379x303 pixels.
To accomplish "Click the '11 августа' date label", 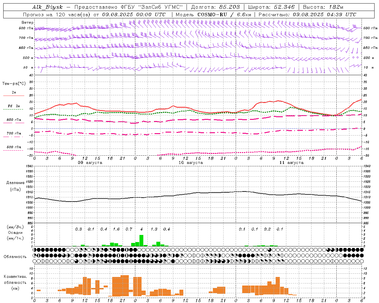I will pyautogui.click(x=291, y=163).
